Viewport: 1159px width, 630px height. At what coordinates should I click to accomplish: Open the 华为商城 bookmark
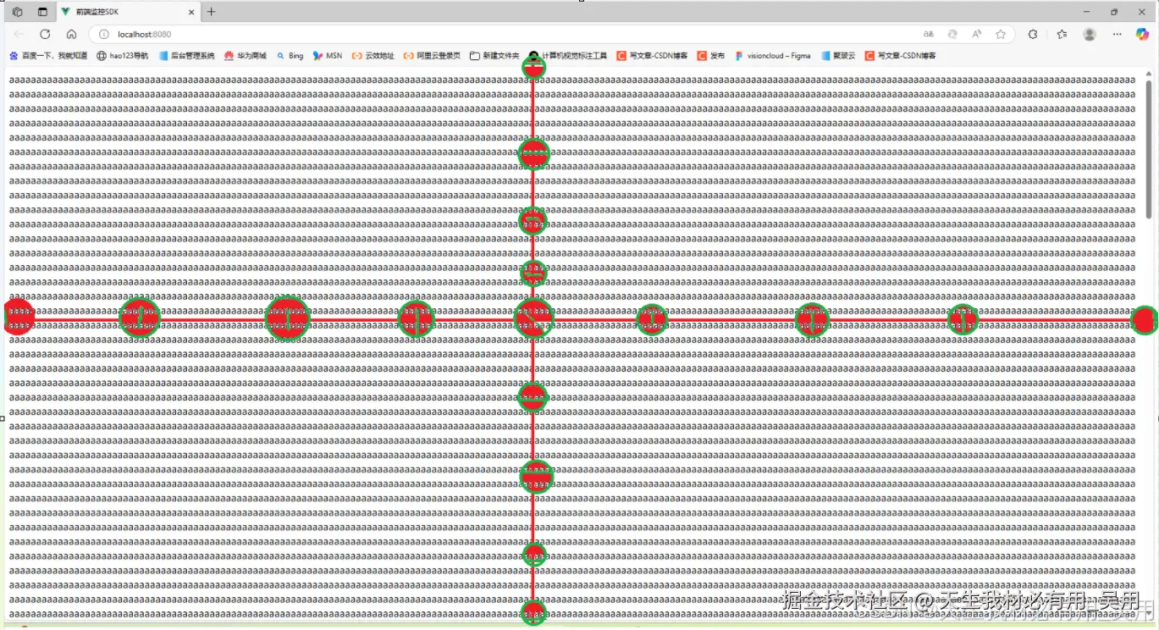(246, 56)
